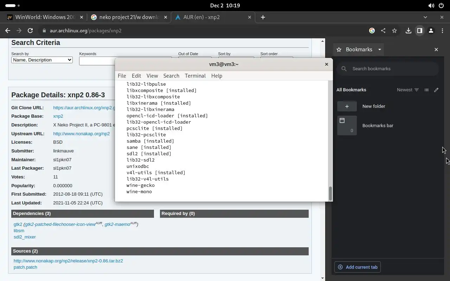Open browser downloads icon
Viewport: 450px width, 281px height.
(x=409, y=31)
